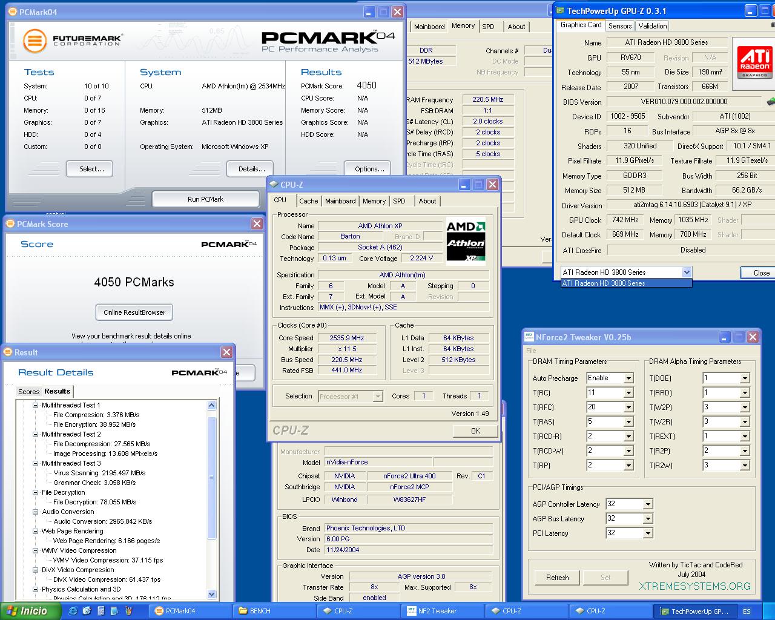Viewport: 775px width, 620px height.
Task: Click the AMD Athlon XP logo in CPU-Z
Action: (x=466, y=242)
